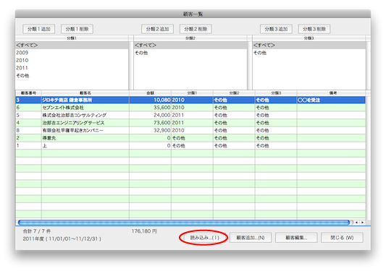Screen dimensions: 386x271
Task: Open the 顧客編集... button
Action: tap(296, 238)
